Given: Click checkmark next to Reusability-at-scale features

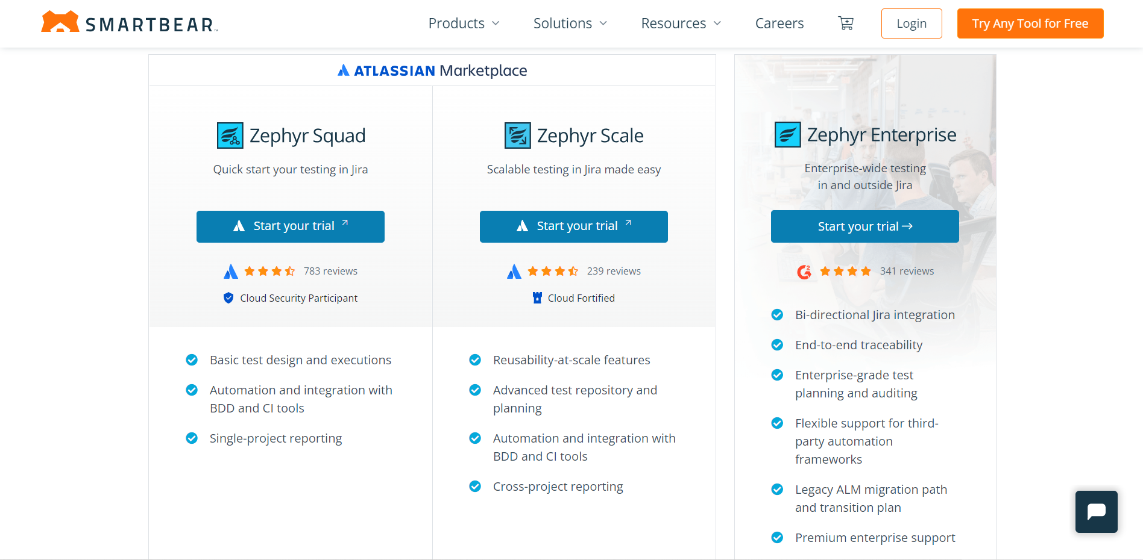Looking at the screenshot, I should (475, 360).
